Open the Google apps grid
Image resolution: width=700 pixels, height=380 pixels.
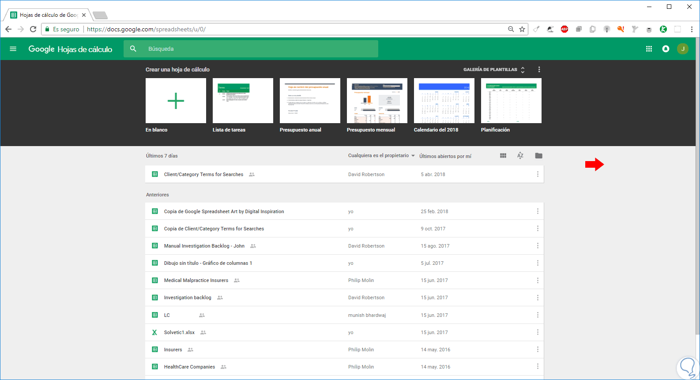pos(649,49)
